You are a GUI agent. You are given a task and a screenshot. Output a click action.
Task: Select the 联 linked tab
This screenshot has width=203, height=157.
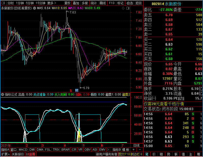176,154
